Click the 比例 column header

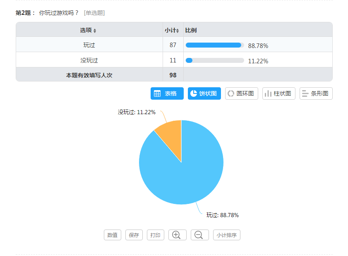(191, 30)
